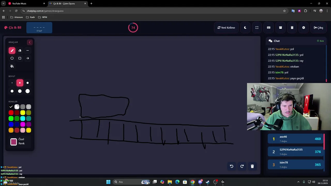
Task: Select isim78 leaderboard row
Action: click(296, 165)
